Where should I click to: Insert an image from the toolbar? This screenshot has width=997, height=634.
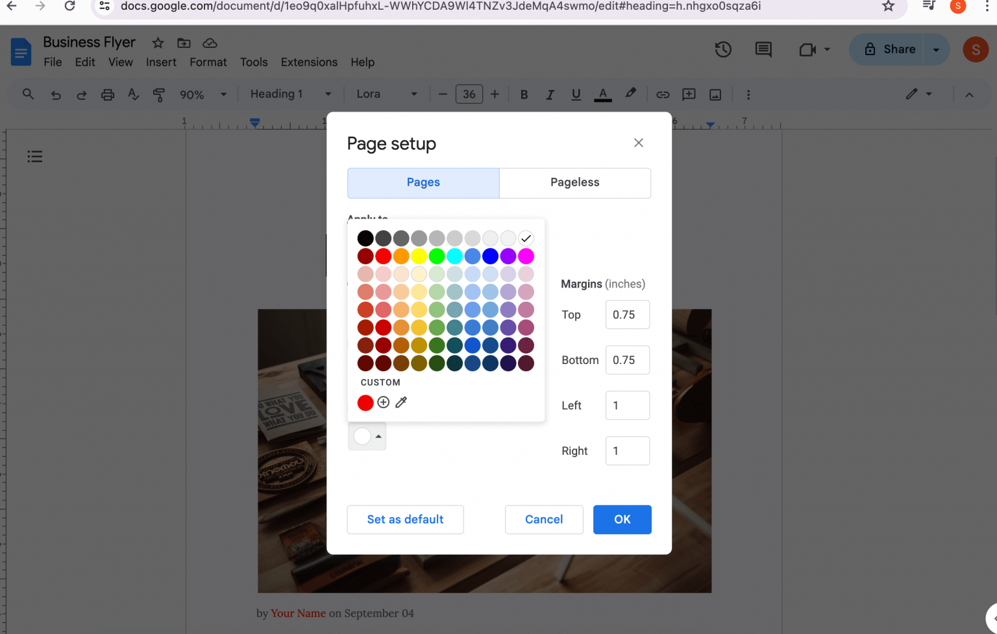point(715,95)
